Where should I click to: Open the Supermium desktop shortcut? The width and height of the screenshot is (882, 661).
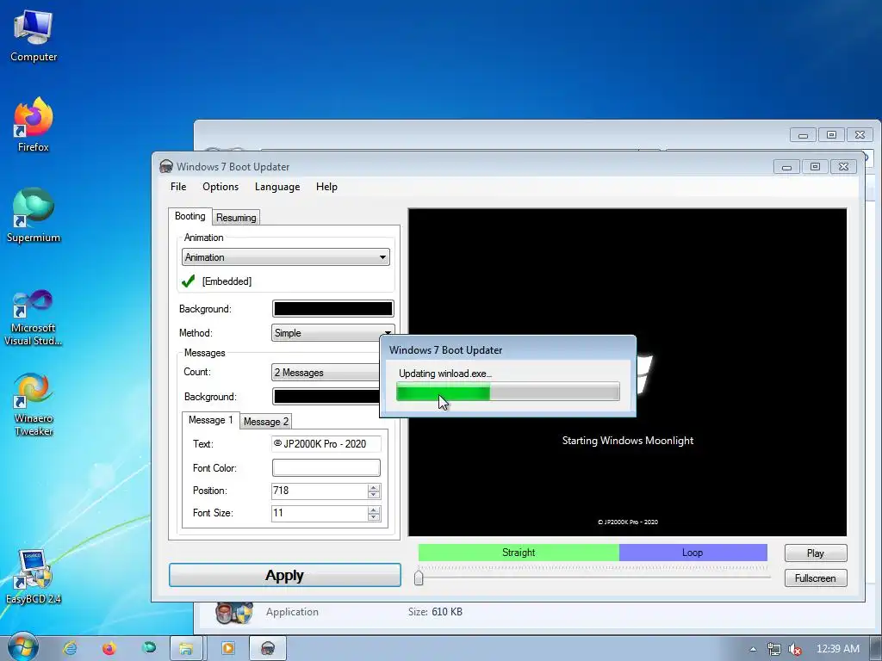(34, 215)
